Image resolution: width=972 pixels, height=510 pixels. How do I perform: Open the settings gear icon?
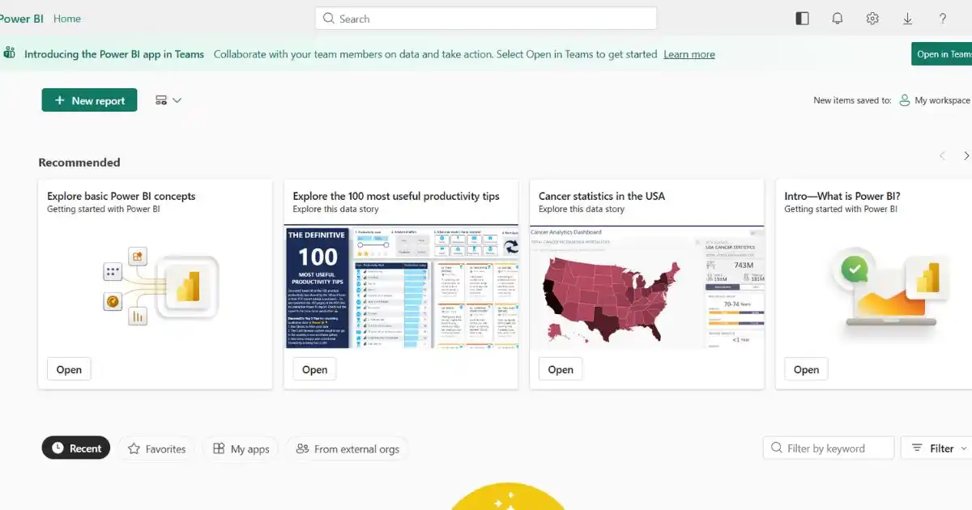872,19
